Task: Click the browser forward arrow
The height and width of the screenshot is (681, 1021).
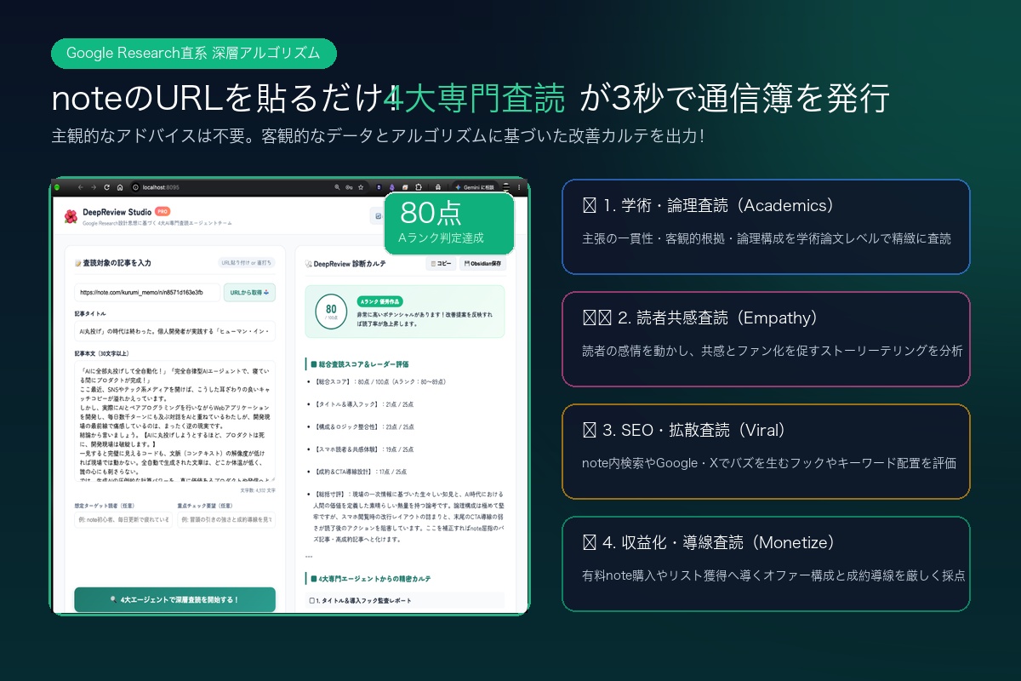Action: pos(94,187)
